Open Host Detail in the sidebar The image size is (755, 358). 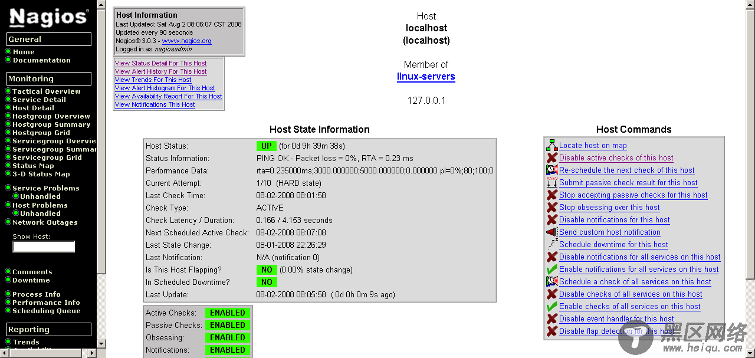[34, 108]
